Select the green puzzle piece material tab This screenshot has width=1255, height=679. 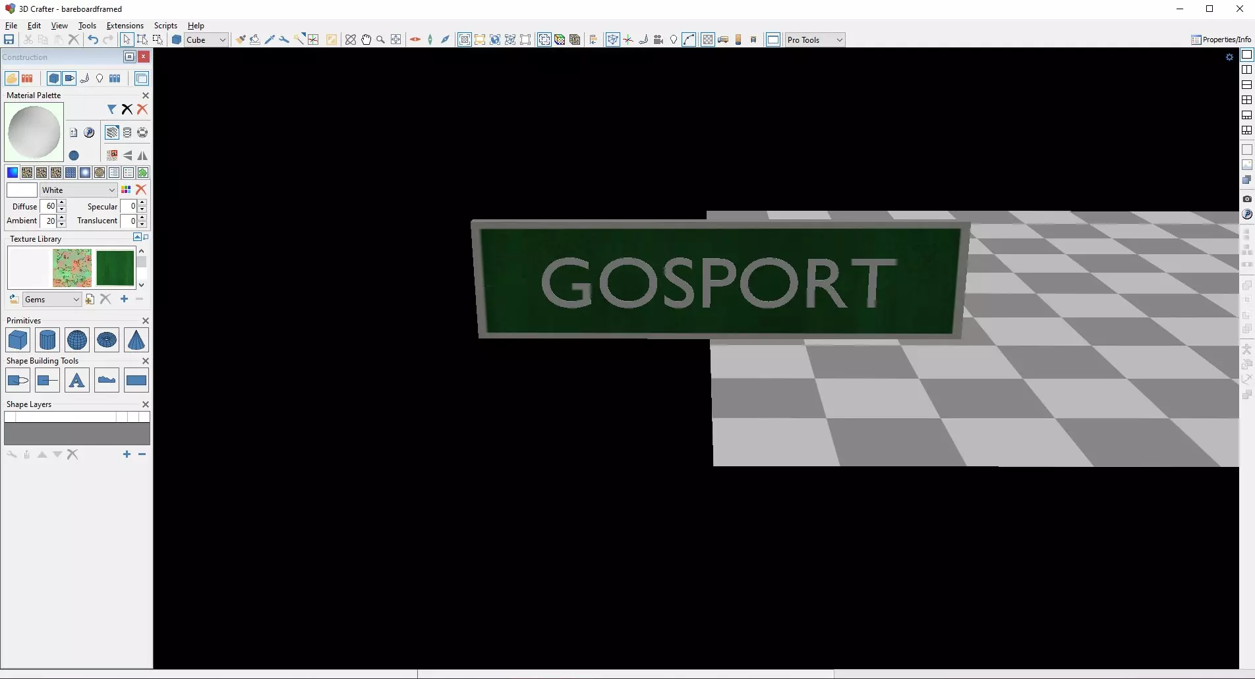143,173
